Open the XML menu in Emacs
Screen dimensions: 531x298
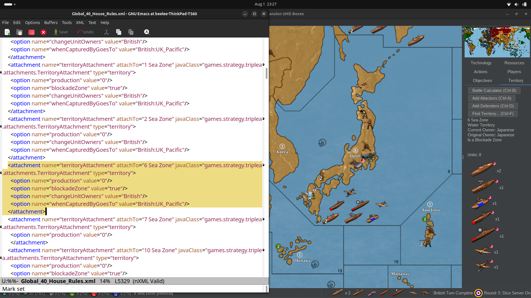coord(80,23)
